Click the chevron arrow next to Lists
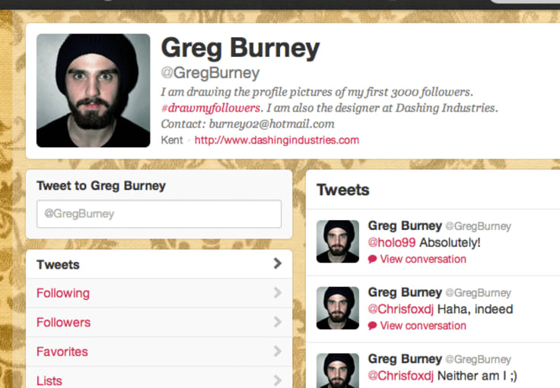 pyautogui.click(x=278, y=380)
